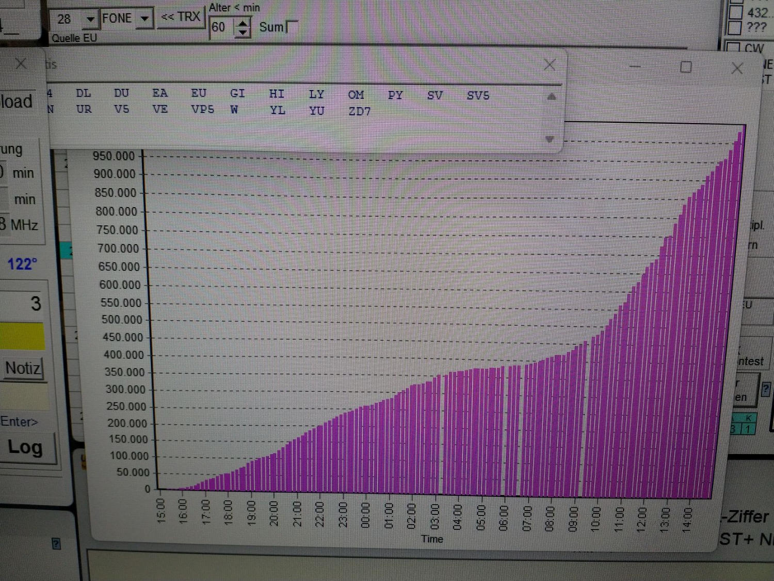The height and width of the screenshot is (581, 774).
Task: Open the band dropdown showing 28
Action: [90, 20]
